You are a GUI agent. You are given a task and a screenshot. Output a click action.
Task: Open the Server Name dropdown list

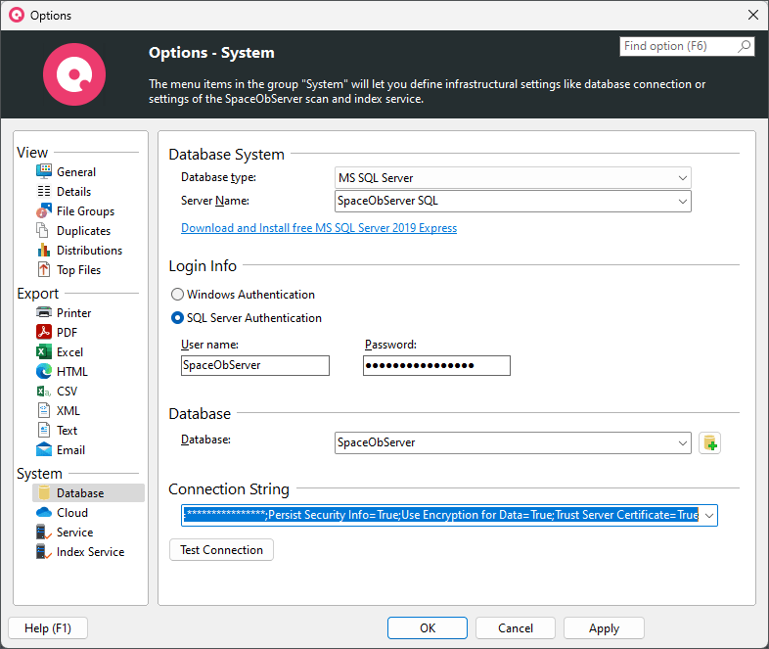click(682, 202)
